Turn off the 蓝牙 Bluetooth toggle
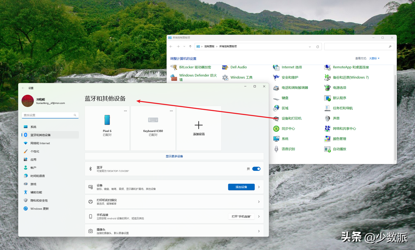Viewport: 415px width, 250px height. [x=256, y=169]
